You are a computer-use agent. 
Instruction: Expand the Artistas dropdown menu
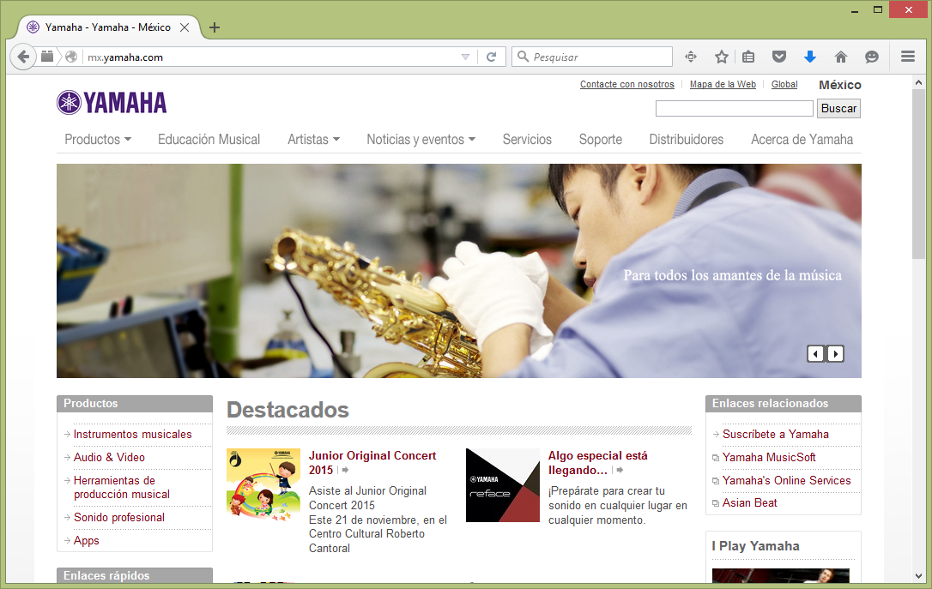tap(313, 140)
